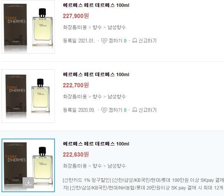Click 향수 breadcrumb in first listing
The width and height of the screenshot is (224, 196).
pos(97,27)
